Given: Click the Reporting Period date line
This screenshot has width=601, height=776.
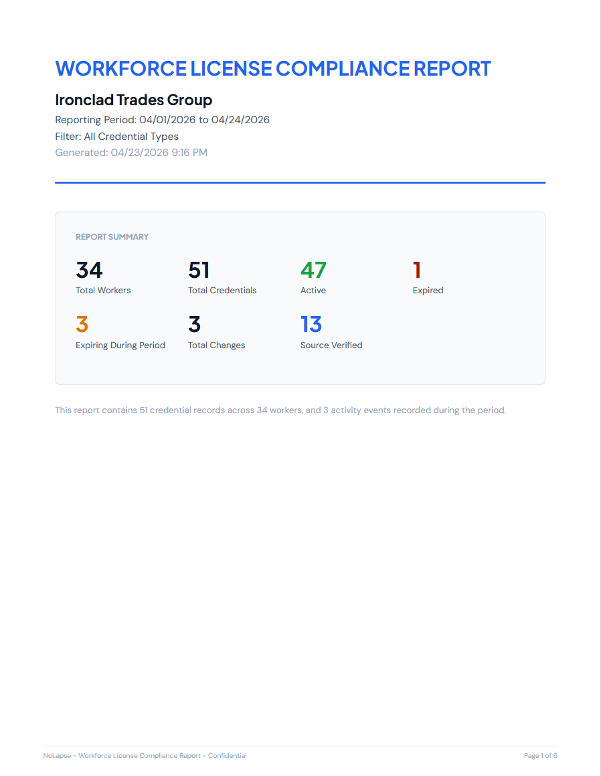Looking at the screenshot, I should pos(162,120).
